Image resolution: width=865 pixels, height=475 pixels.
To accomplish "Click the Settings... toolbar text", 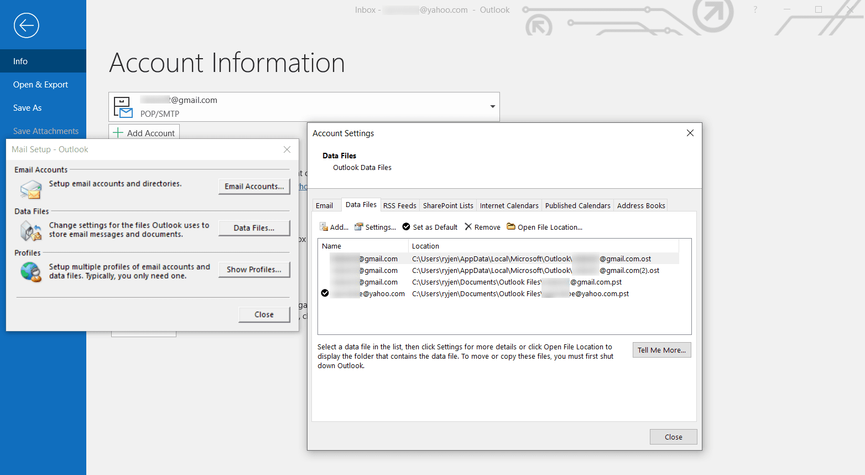I will coord(381,227).
